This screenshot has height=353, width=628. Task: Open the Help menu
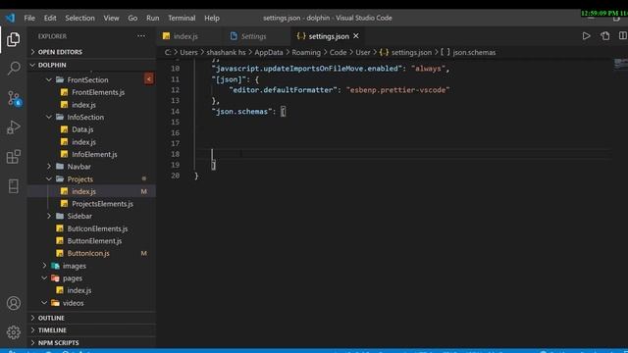[212, 18]
